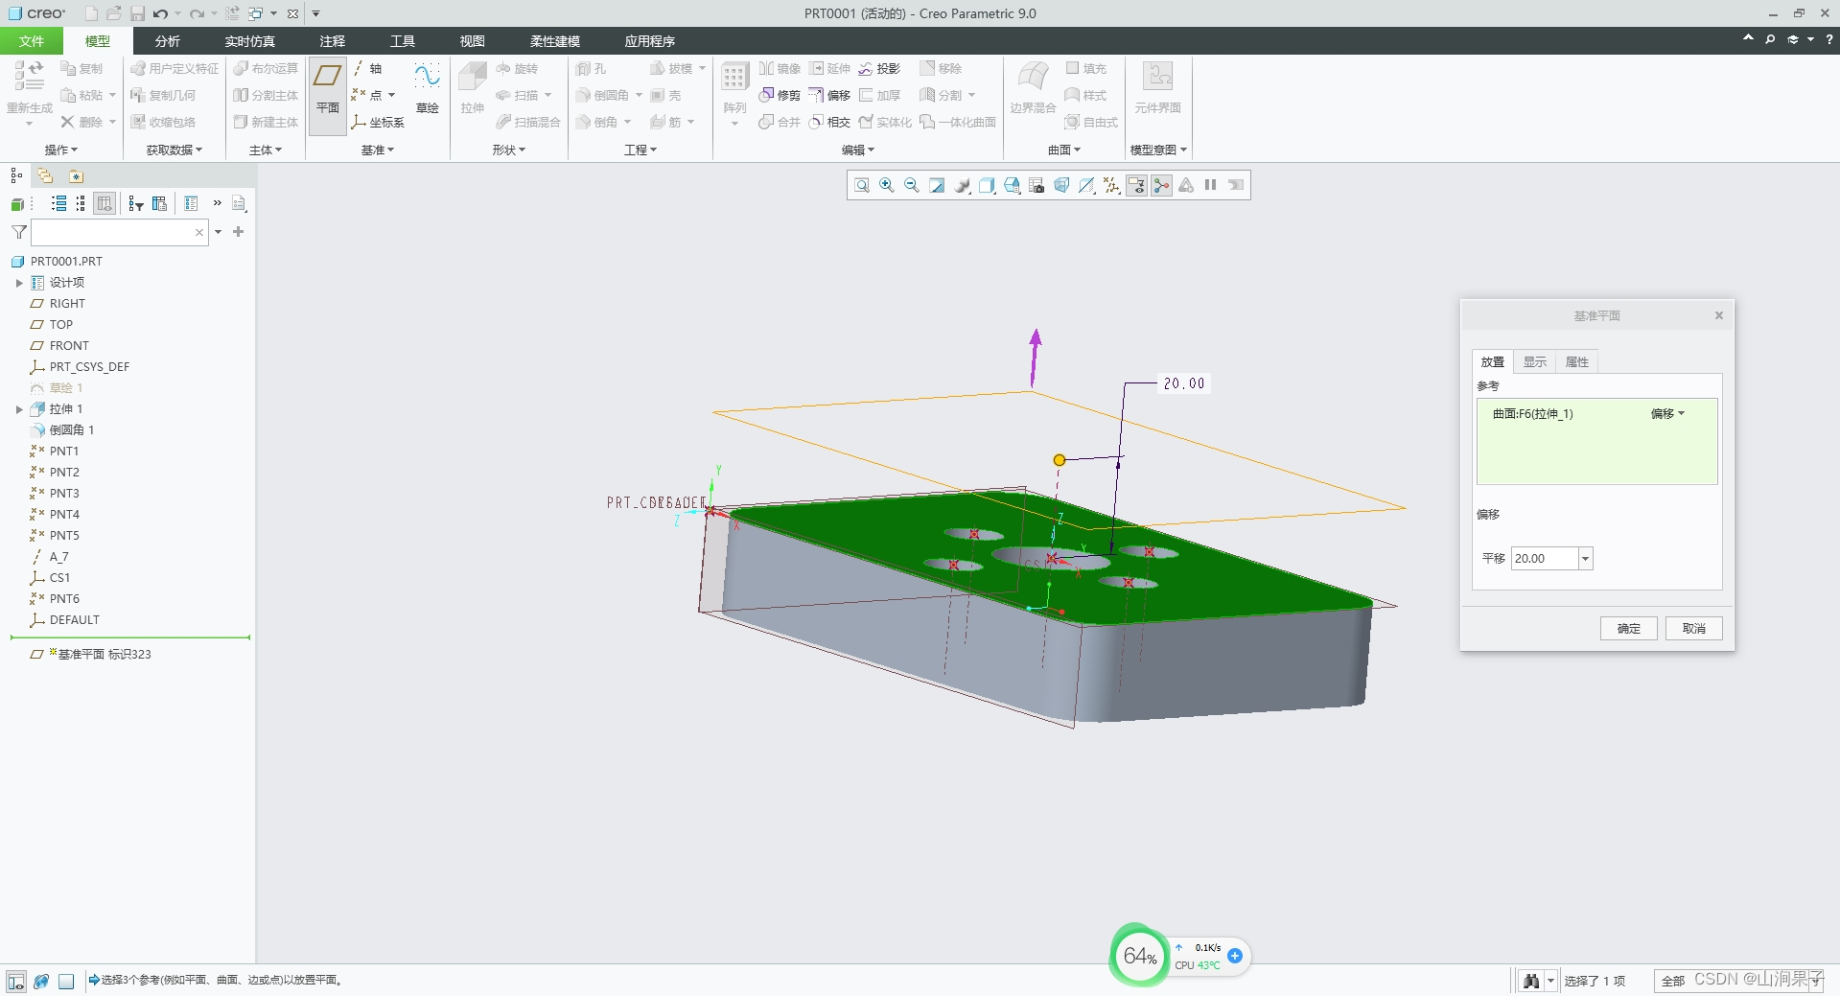The height and width of the screenshot is (996, 1840).
Task: Click the Repaint icon in graphics toolbar
Action: pyautogui.click(x=937, y=185)
